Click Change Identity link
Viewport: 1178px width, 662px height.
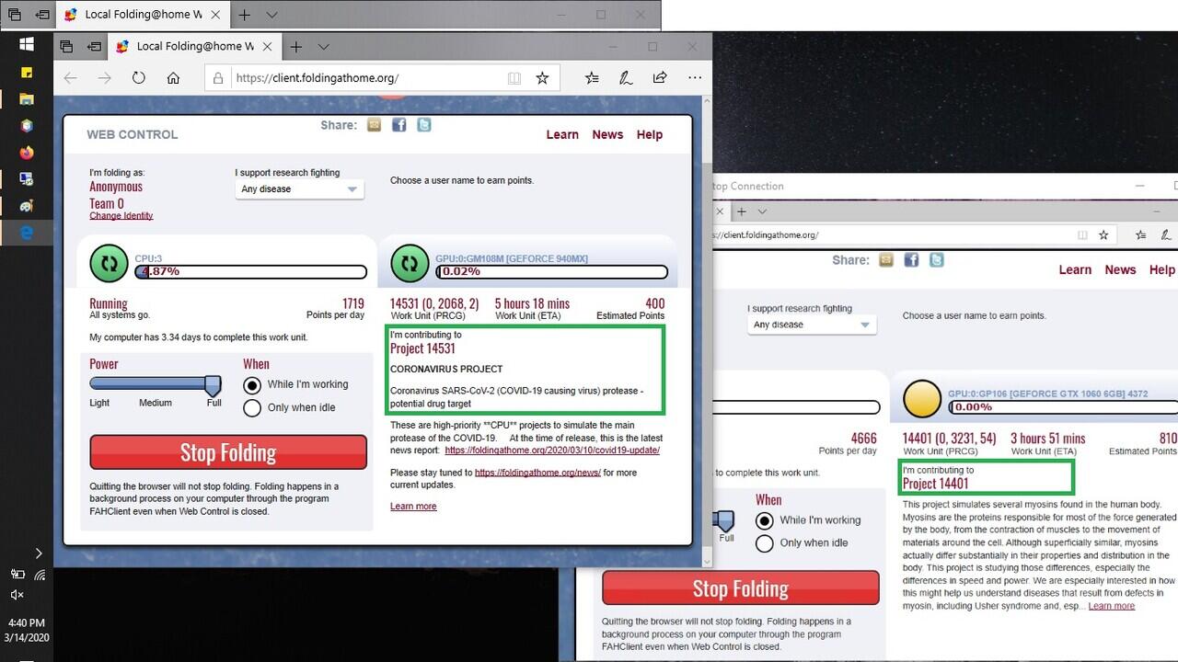click(x=121, y=216)
